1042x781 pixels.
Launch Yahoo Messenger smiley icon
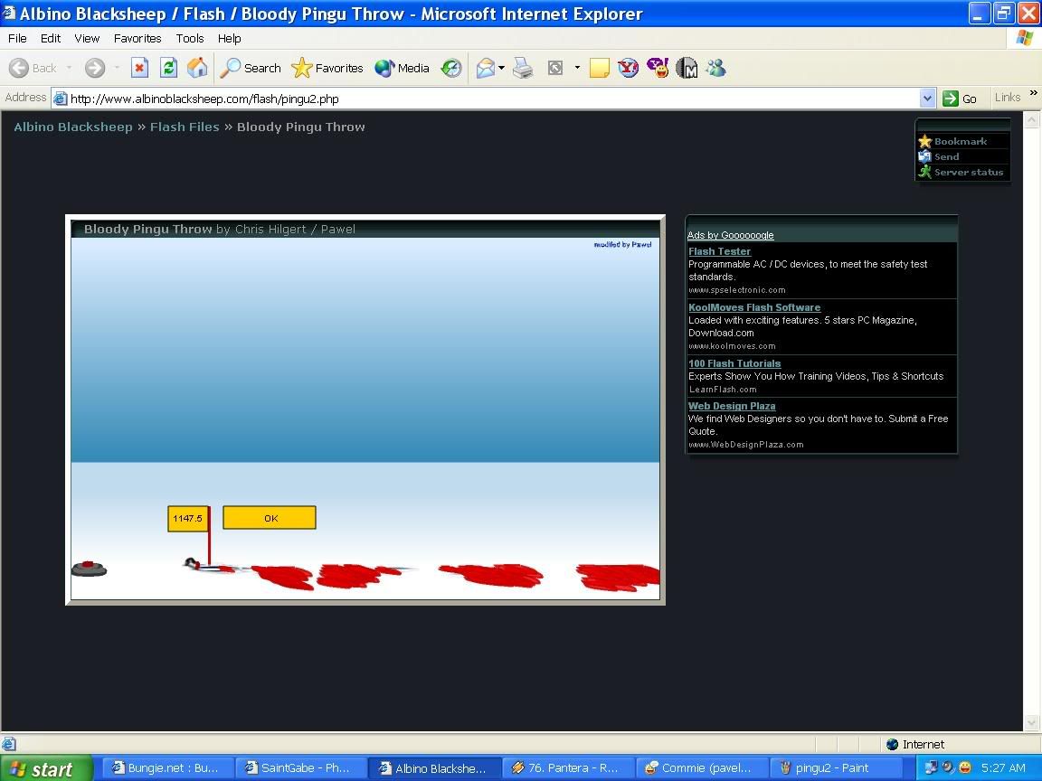coord(658,68)
